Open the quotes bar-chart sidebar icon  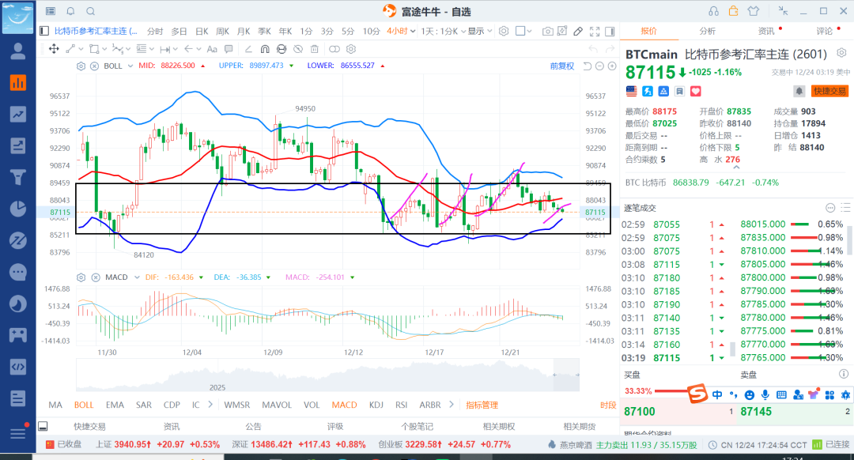[18, 82]
